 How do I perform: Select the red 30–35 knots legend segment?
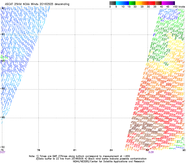click(152, 3)
